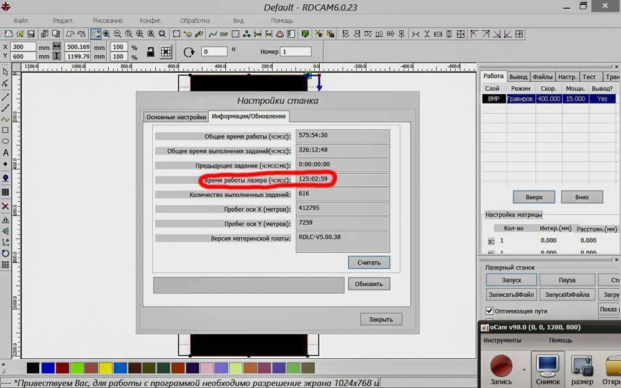621x388 pixels.
Task: Toggle the aspect ratio lock icon
Action: click(x=150, y=52)
